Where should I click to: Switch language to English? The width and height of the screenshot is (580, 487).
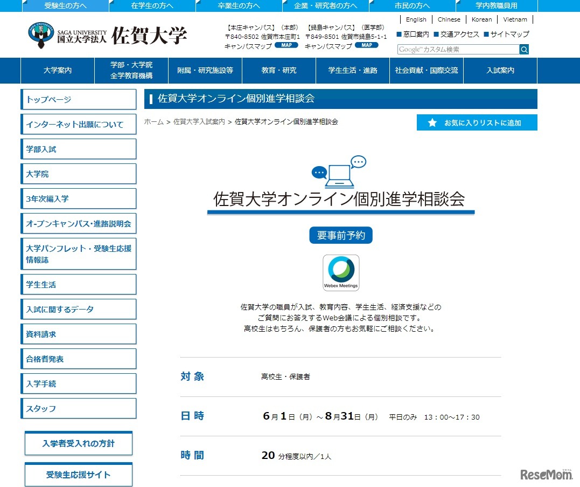tap(416, 19)
